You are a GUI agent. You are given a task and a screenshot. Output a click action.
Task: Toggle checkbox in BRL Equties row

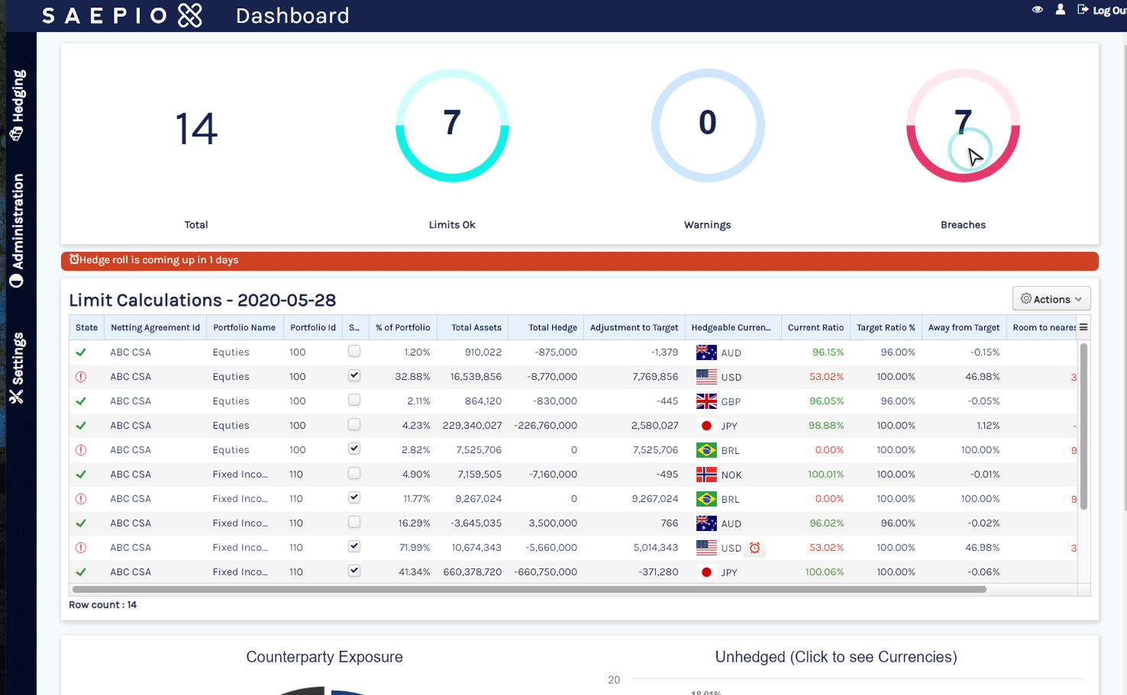point(354,449)
